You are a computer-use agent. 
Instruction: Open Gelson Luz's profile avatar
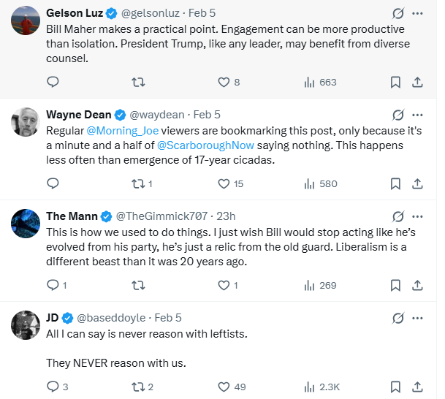point(25,20)
